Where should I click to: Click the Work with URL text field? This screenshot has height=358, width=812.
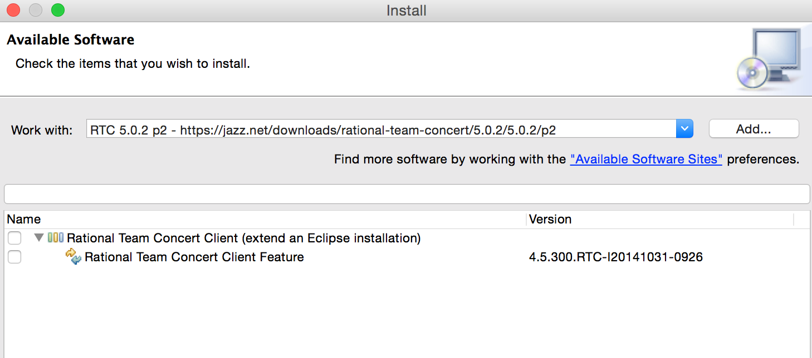coord(381,130)
